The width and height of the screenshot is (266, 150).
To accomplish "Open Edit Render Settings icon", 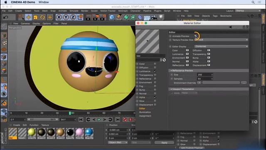I will (x=103, y=17).
